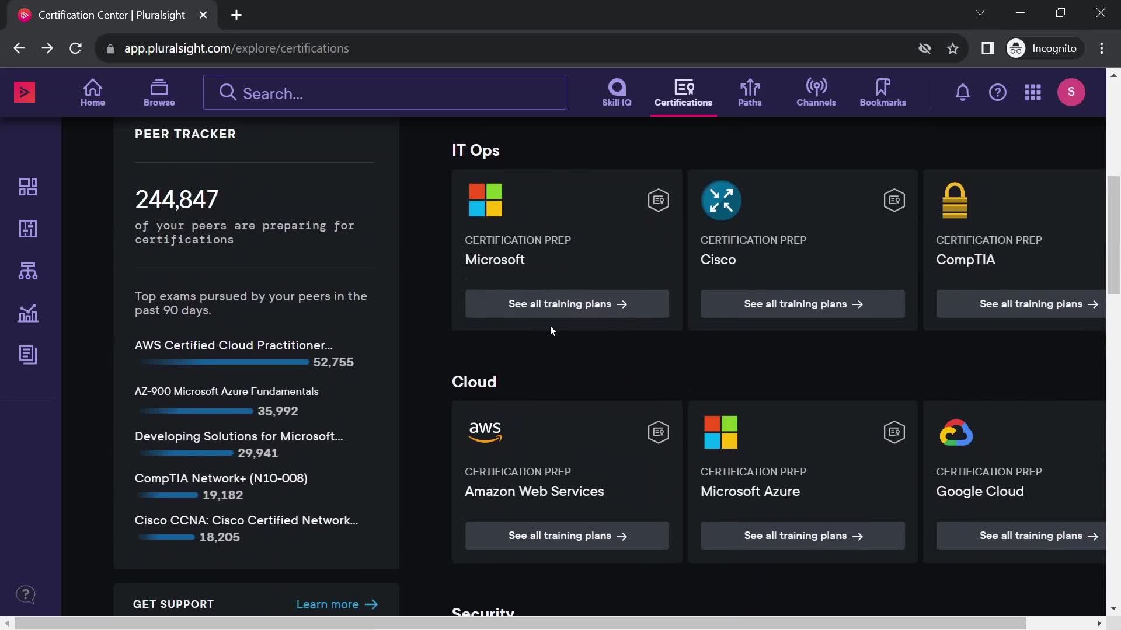Screen dimensions: 1121x630
Task: Click the AWS logo icon
Action: [485, 432]
